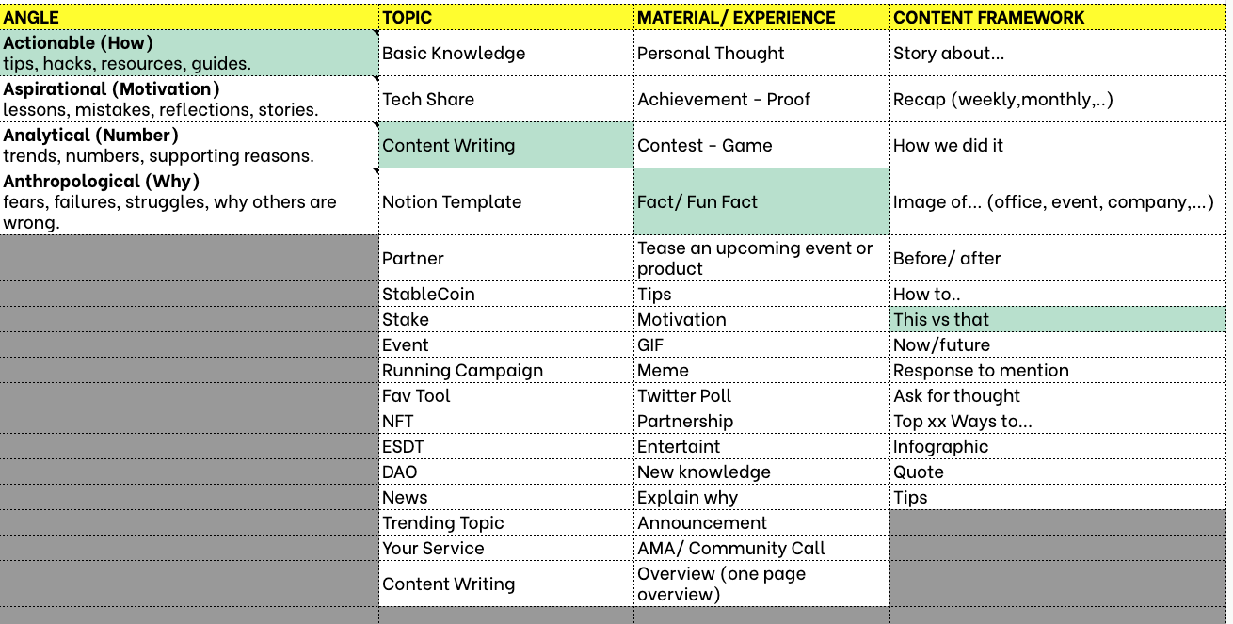Select the Trending Topic cell
Screen dimensions: 1233x624
505,522
